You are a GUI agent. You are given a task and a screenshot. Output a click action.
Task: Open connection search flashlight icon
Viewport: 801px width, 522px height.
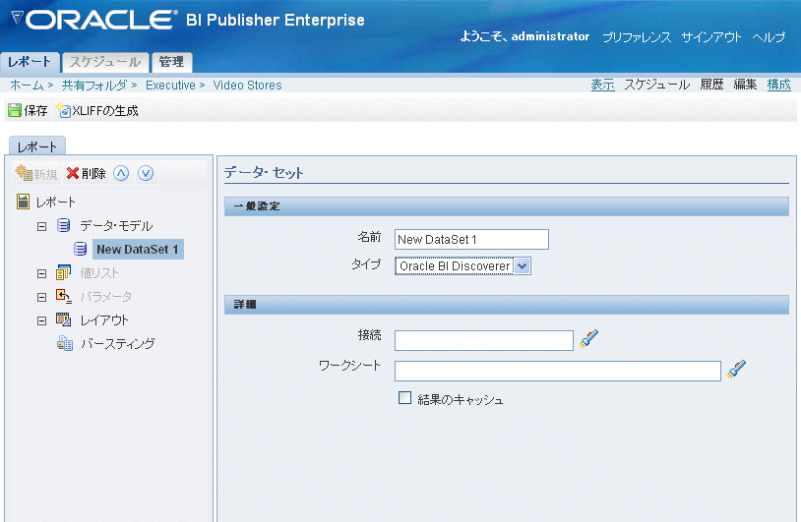tap(588, 339)
